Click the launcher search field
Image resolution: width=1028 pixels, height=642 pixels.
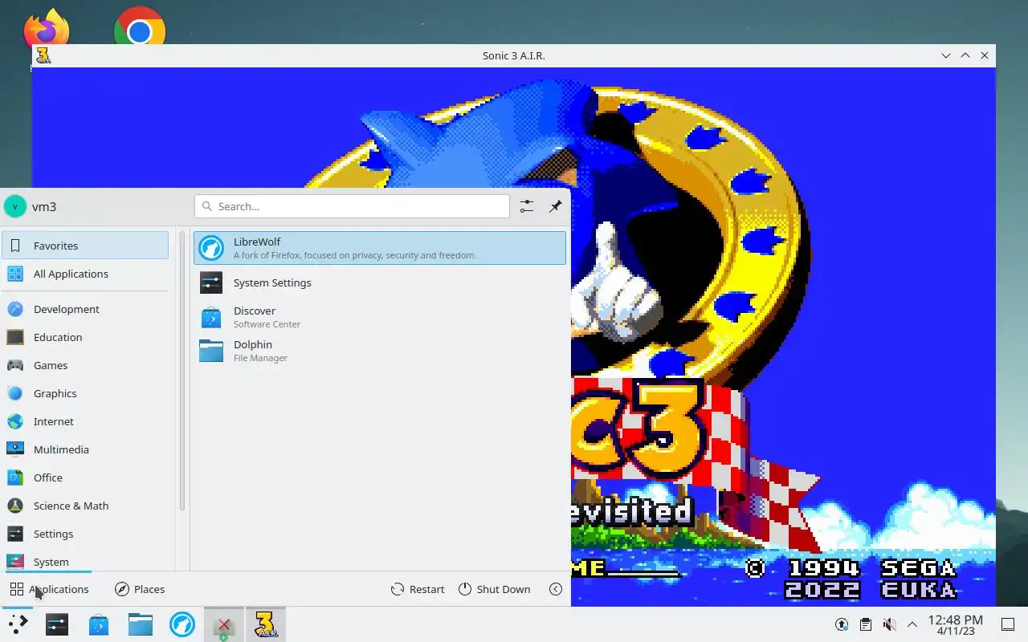(352, 206)
